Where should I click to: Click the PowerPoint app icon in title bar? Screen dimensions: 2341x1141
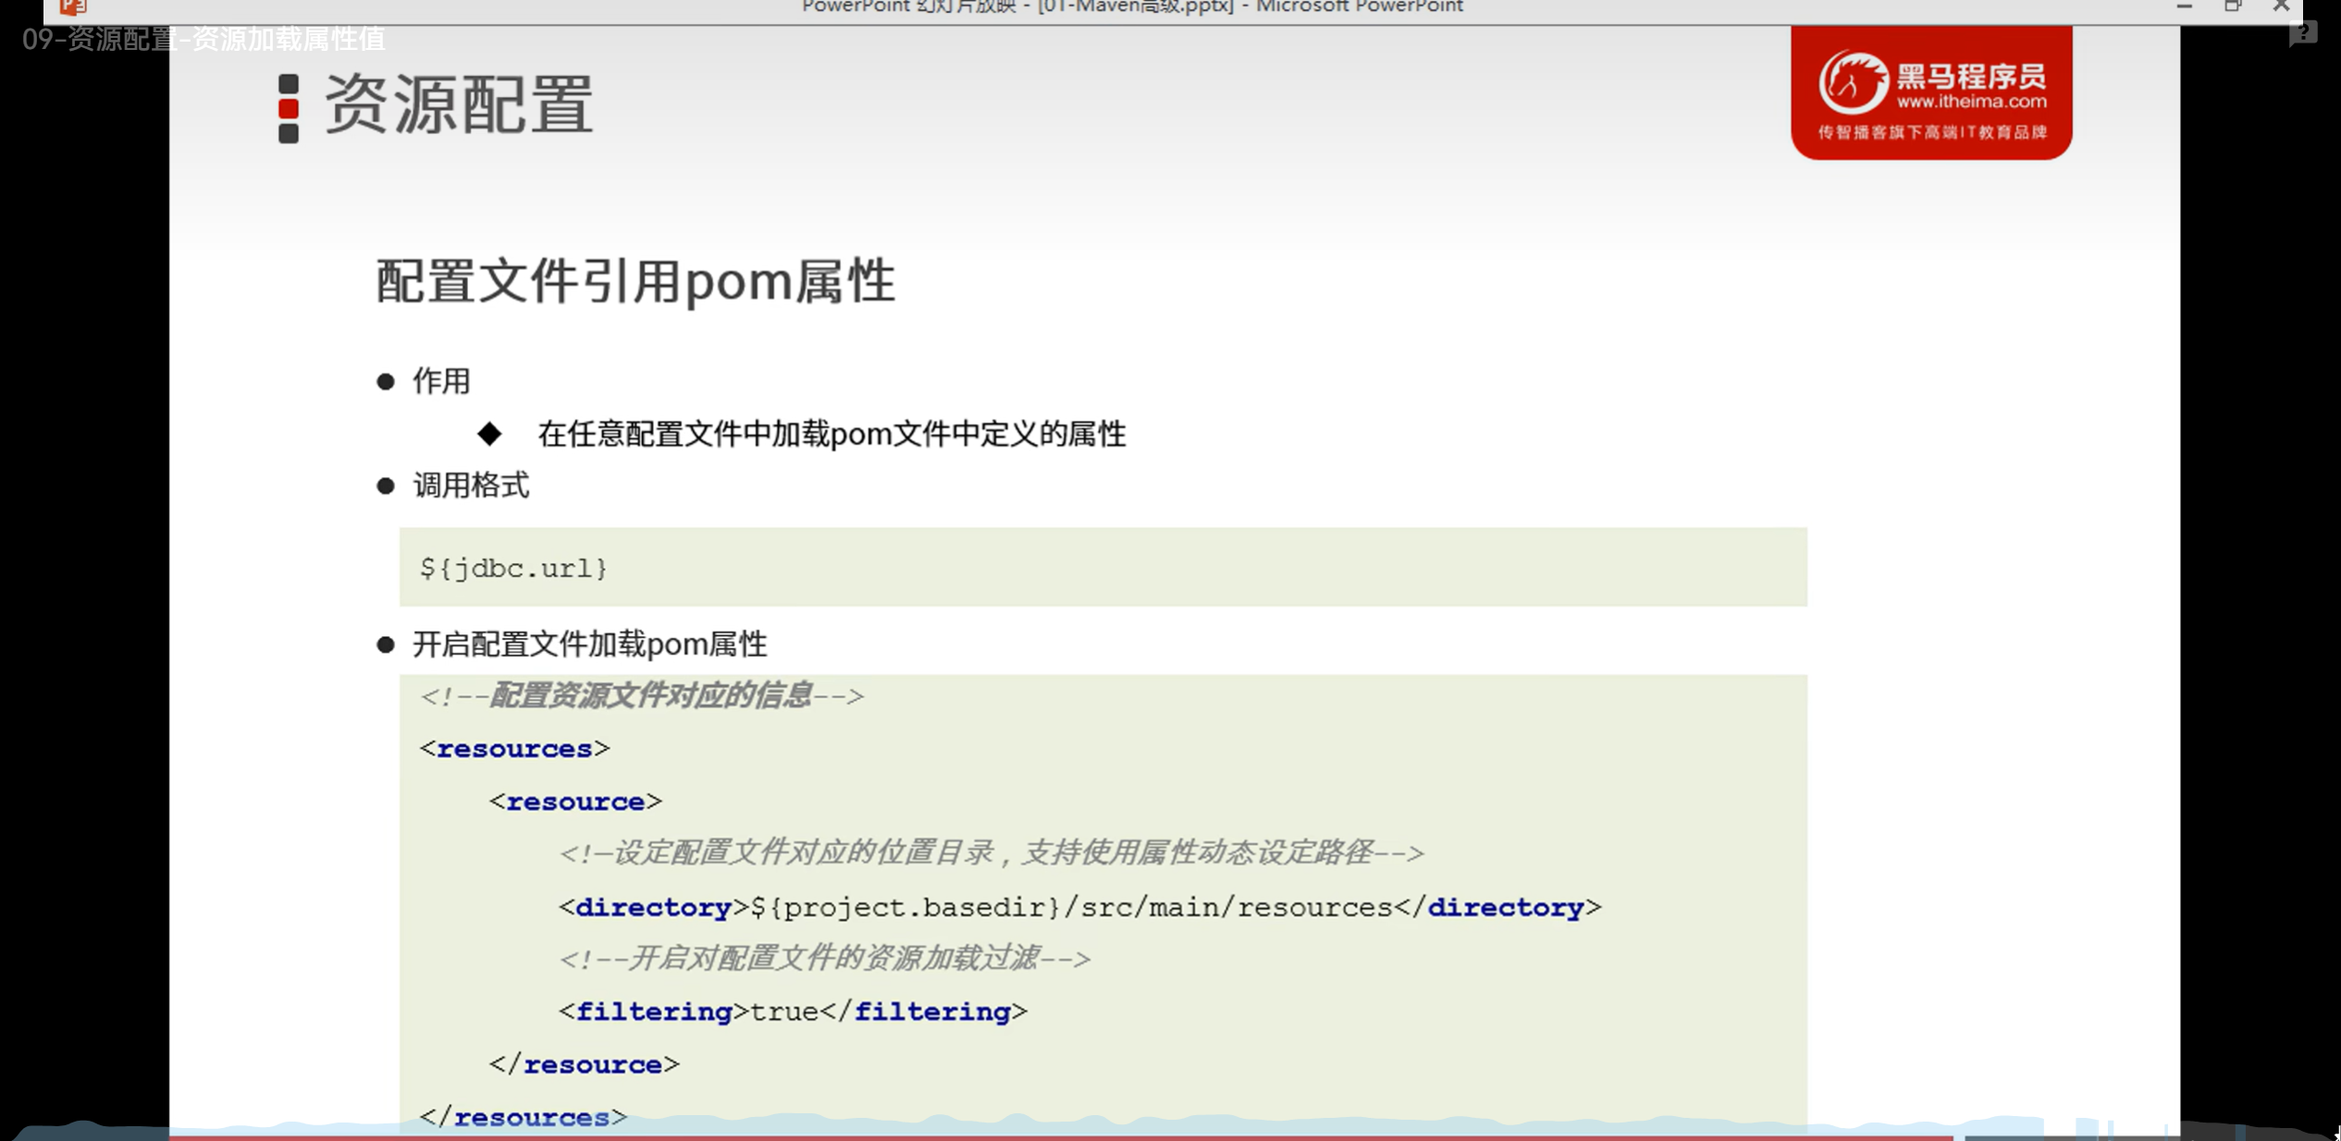[72, 7]
